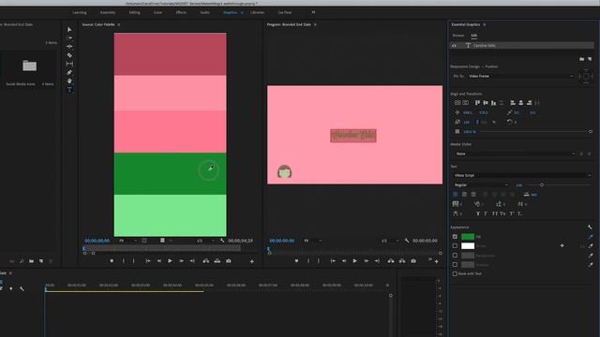
Task: Left align text paragraph icon
Action: click(456, 195)
